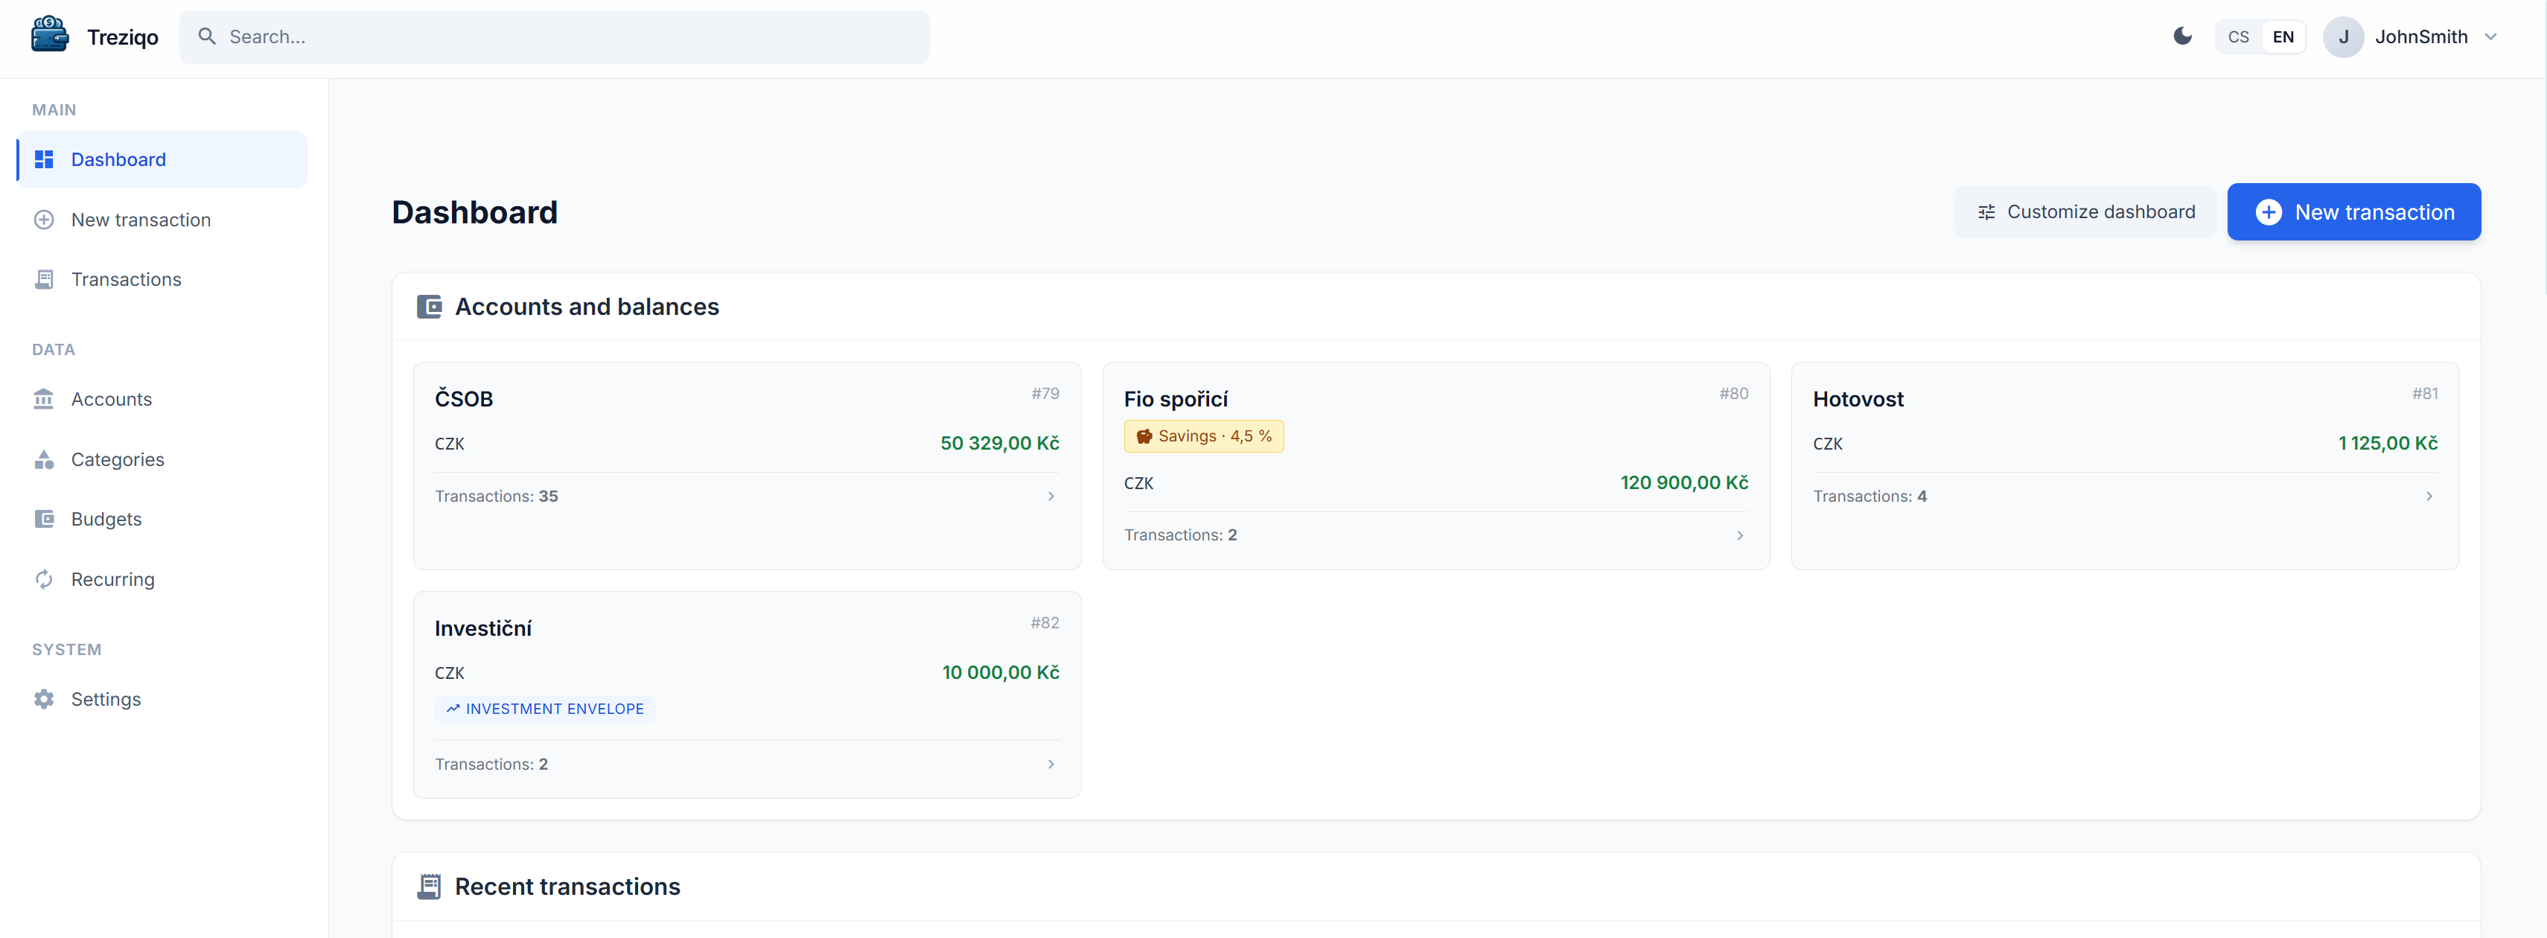Click the search magnifier icon

tap(207, 36)
